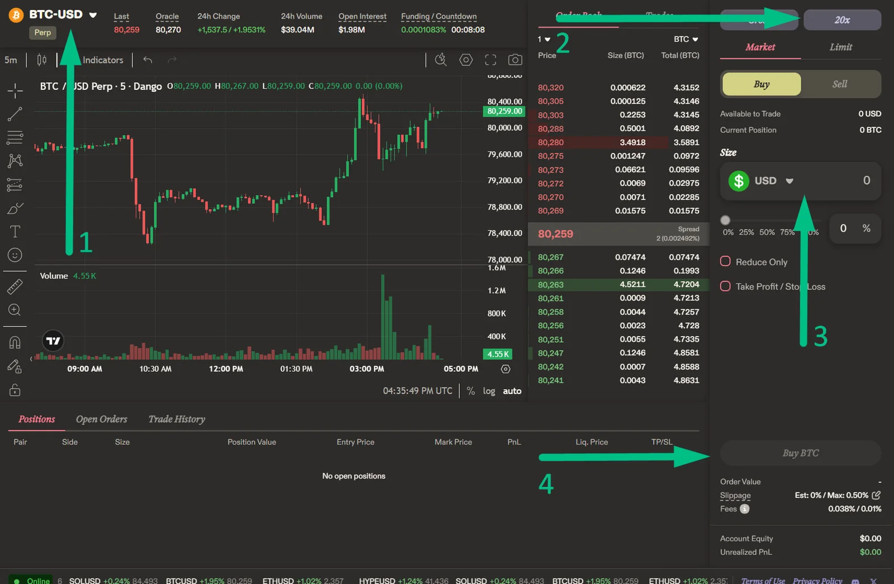Select the ruler measure tool
Image resolution: width=894 pixels, height=584 pixels.
(x=15, y=286)
